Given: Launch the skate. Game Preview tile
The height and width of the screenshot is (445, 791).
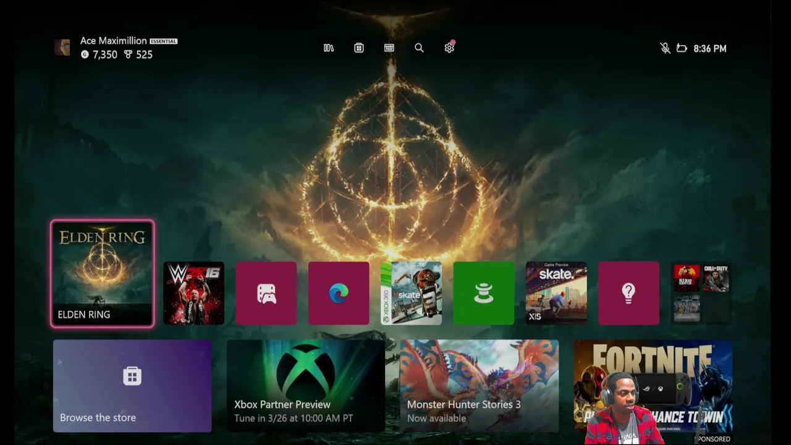Looking at the screenshot, I should point(556,293).
